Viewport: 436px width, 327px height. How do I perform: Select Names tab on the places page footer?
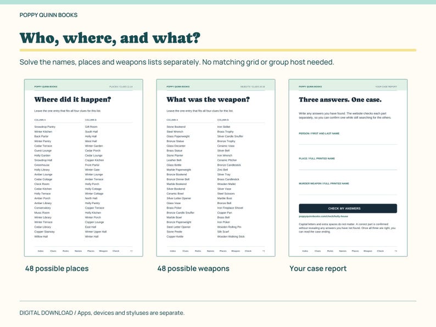[x=78, y=251]
